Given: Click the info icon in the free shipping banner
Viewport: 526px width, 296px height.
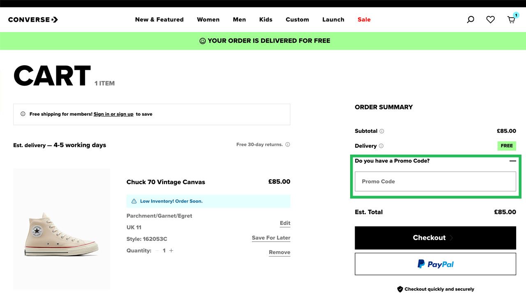Looking at the screenshot, I should 23,114.
